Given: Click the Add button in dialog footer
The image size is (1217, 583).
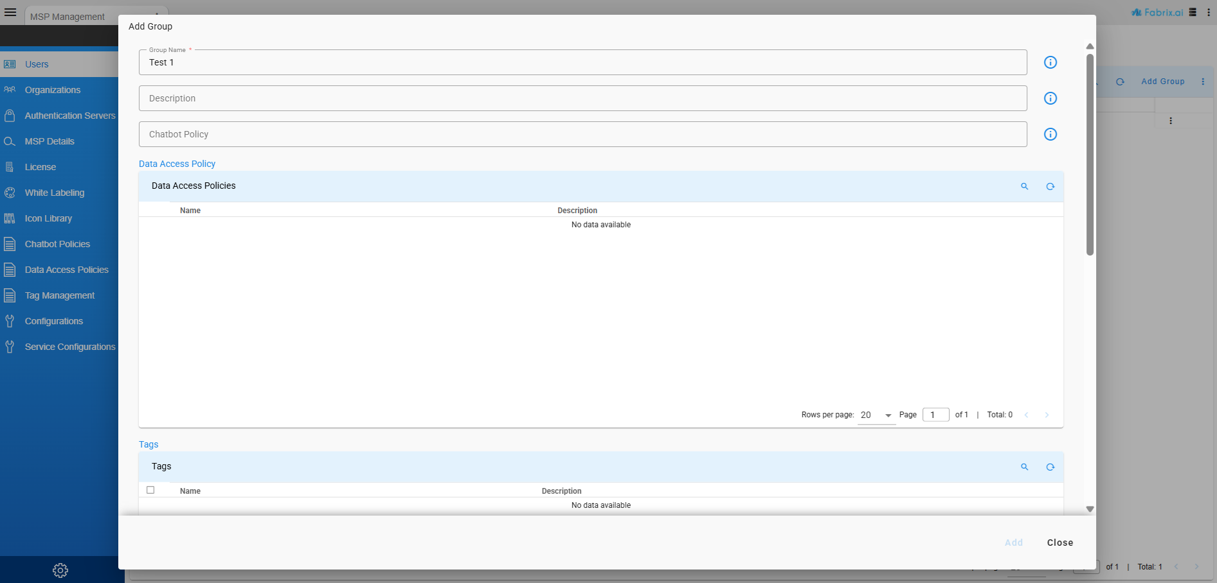Looking at the screenshot, I should tap(1013, 543).
